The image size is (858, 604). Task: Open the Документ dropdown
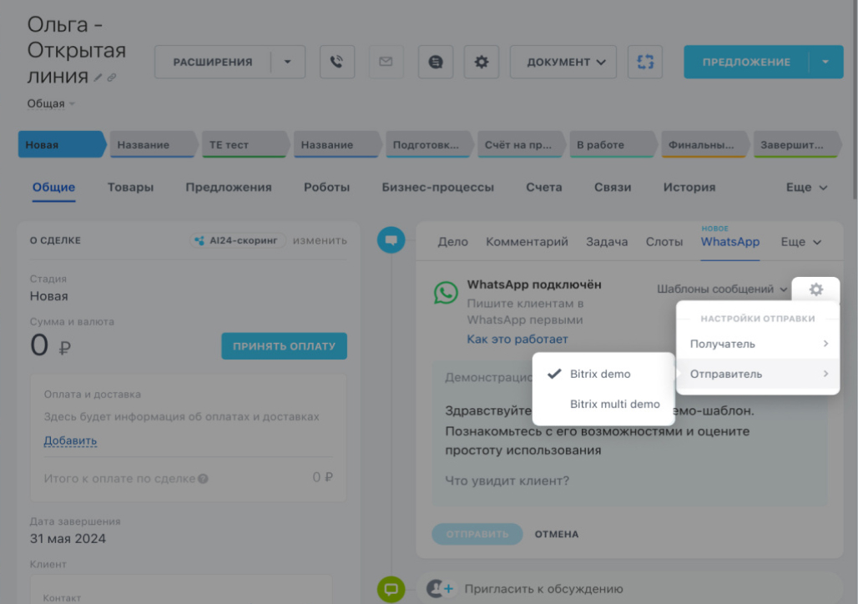[563, 62]
